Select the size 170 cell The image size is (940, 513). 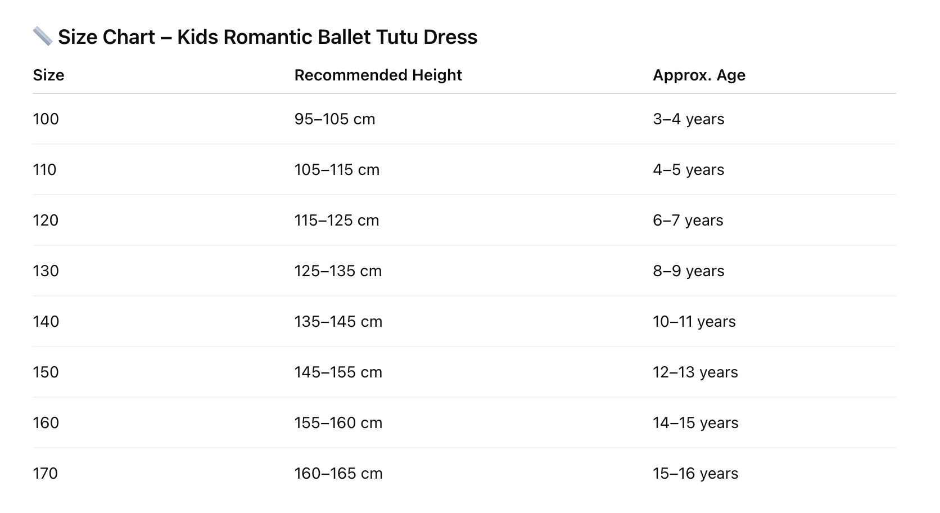coord(45,474)
